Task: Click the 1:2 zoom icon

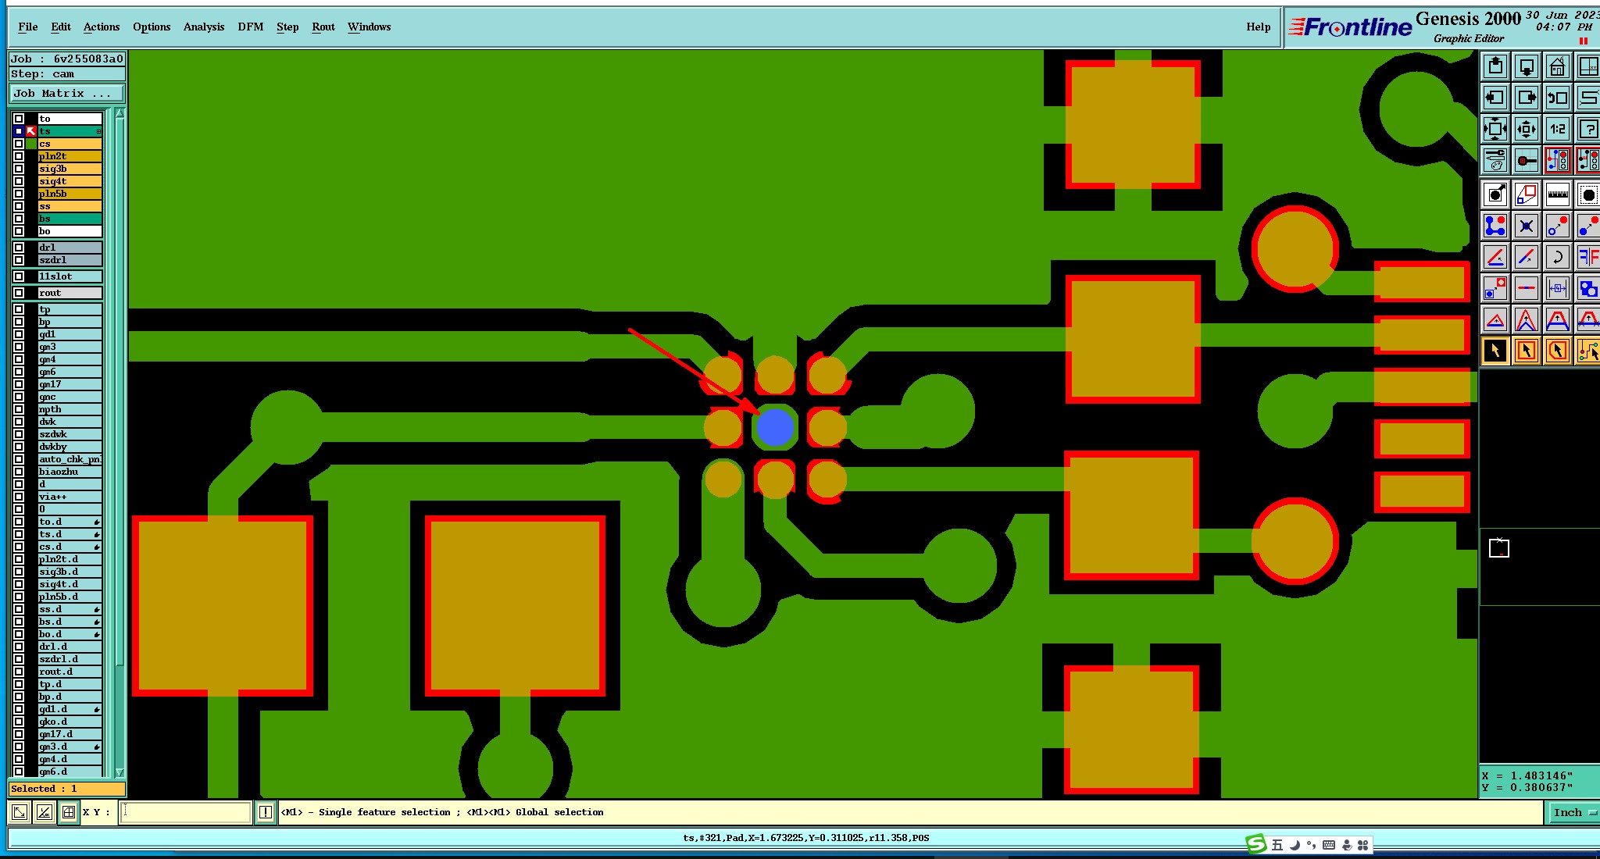Action: coord(1557,129)
